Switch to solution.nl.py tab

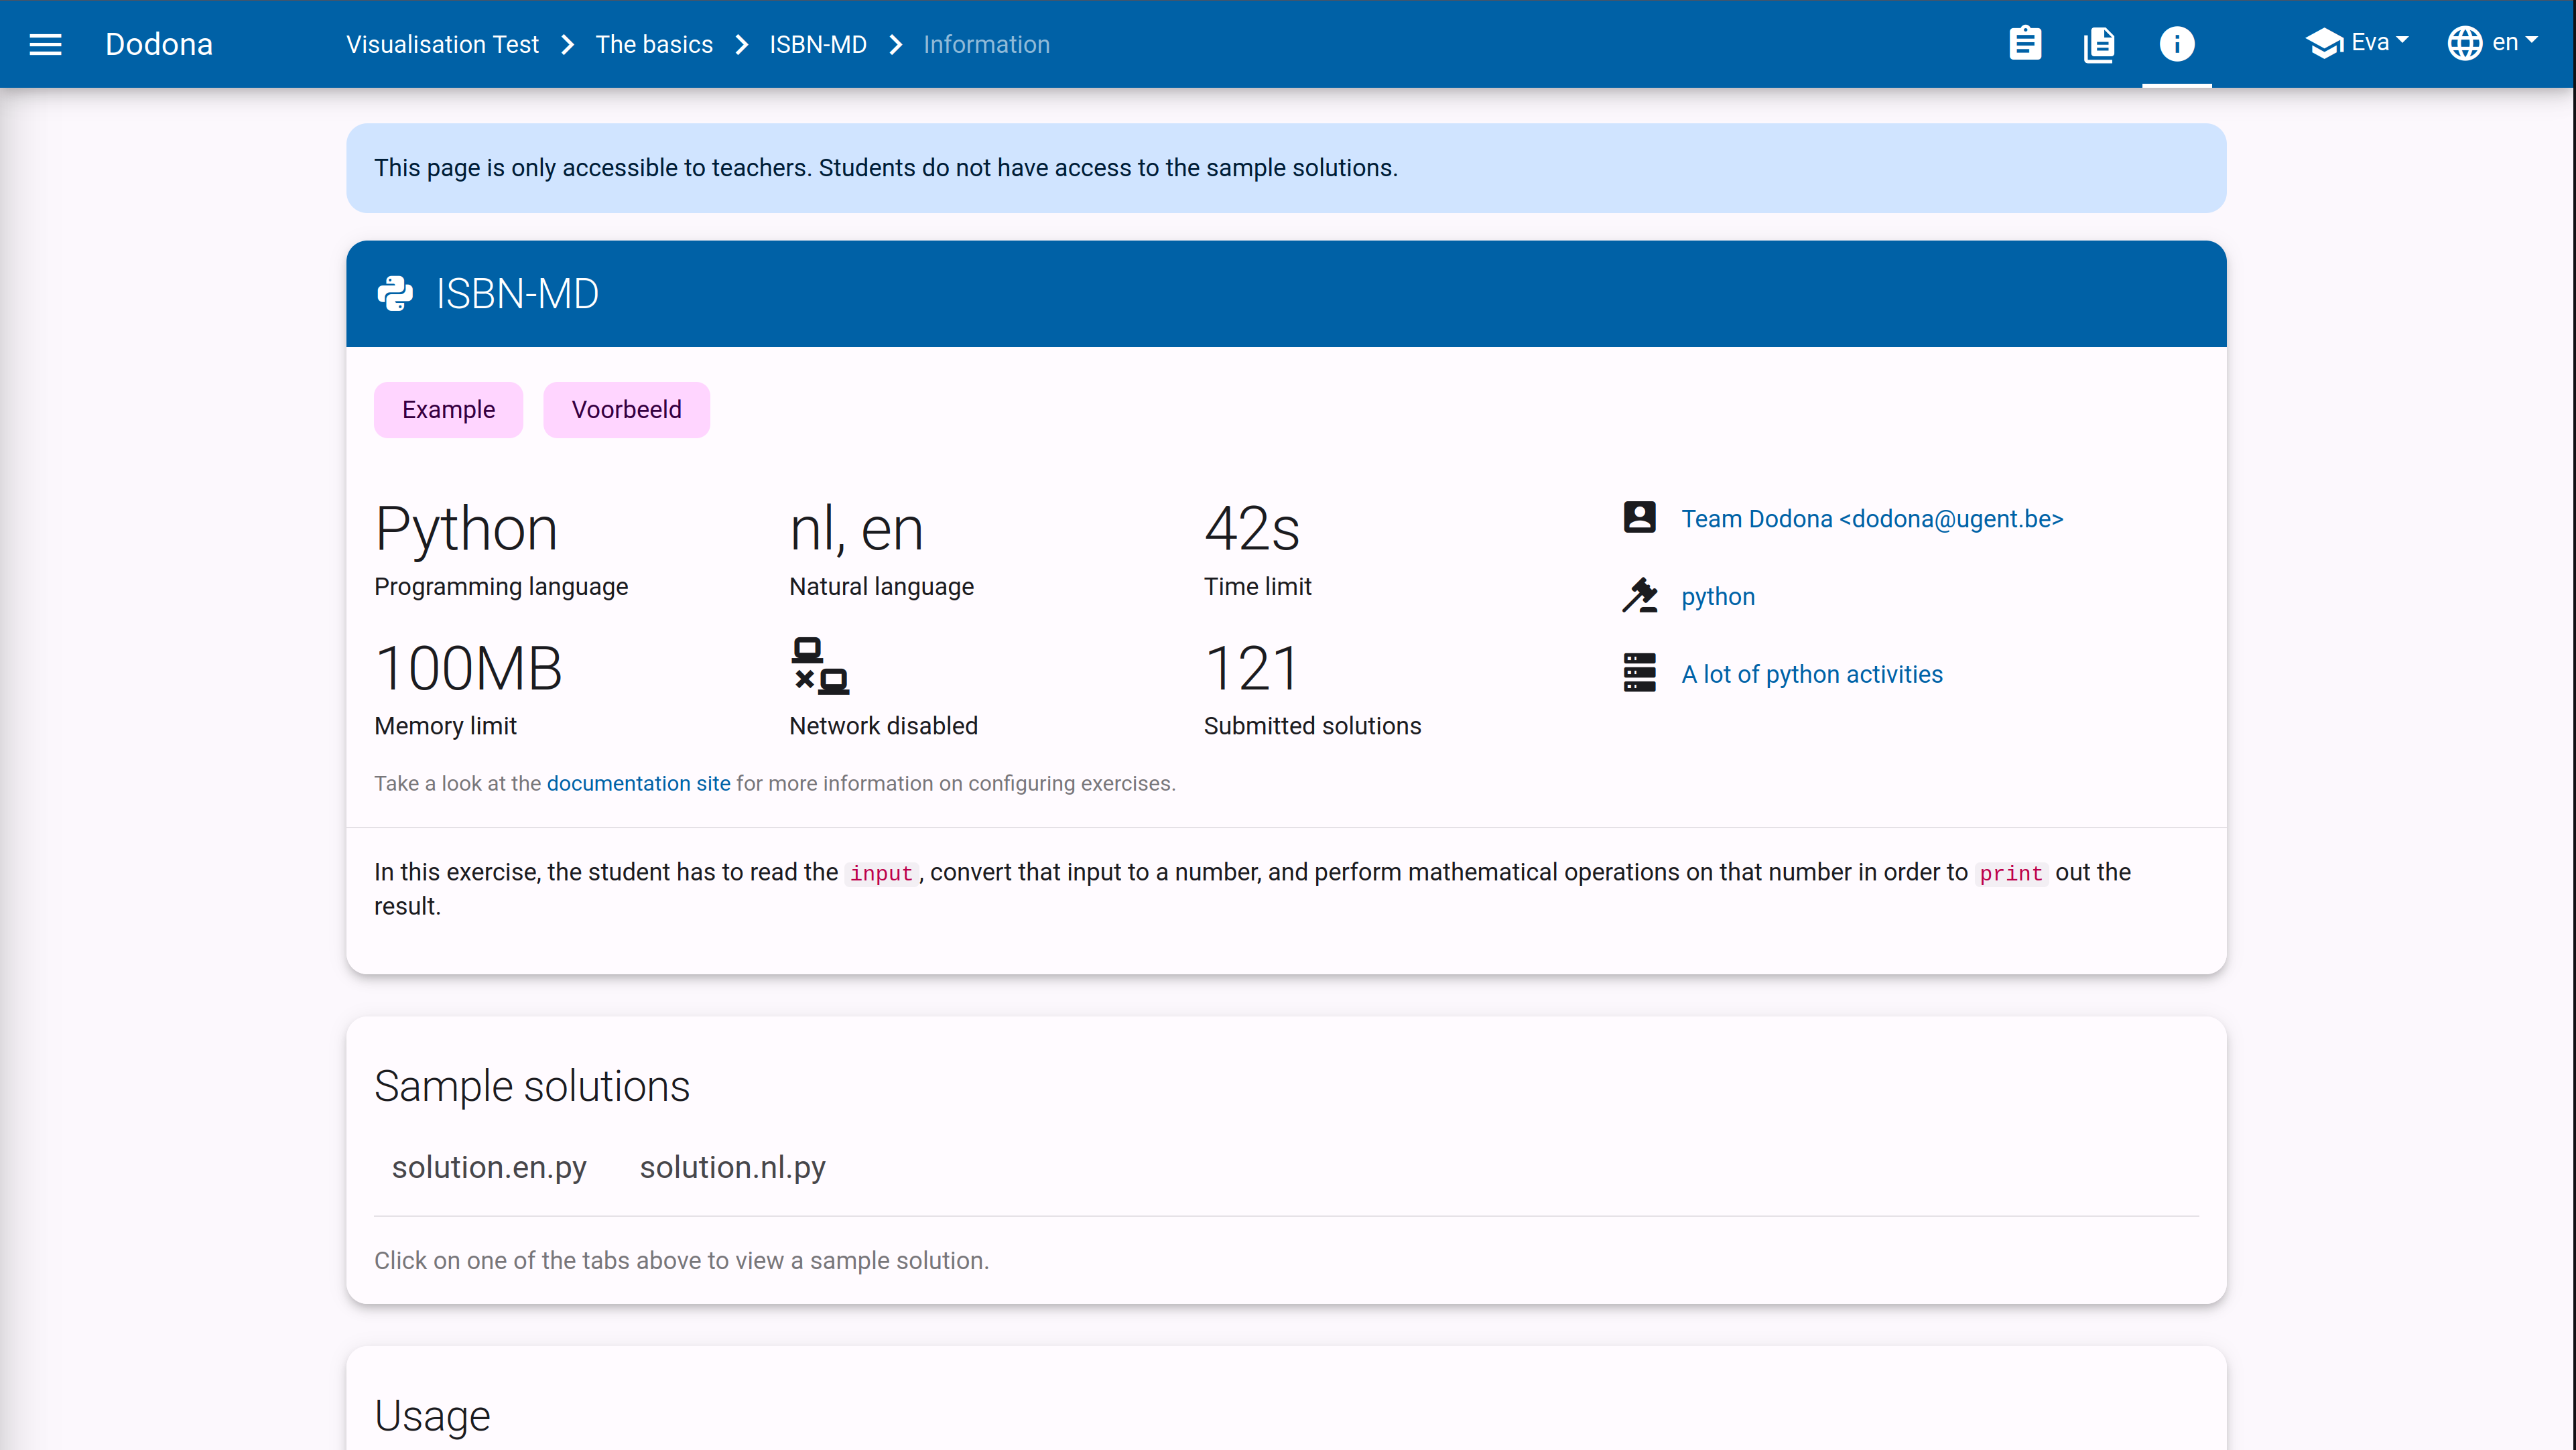click(732, 1167)
